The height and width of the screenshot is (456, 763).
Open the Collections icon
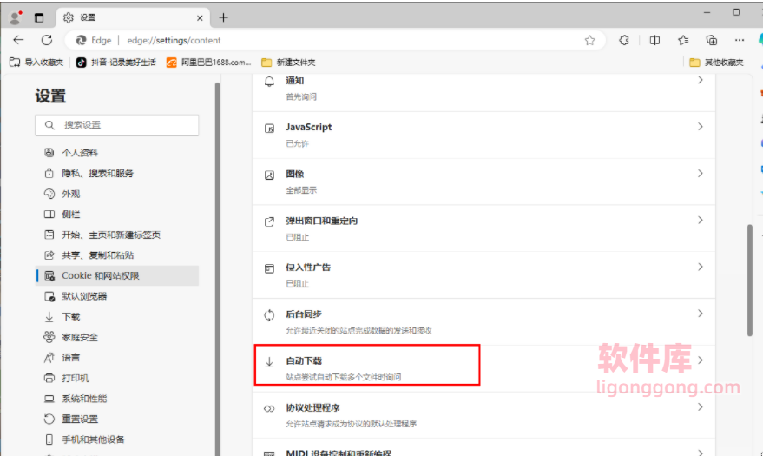point(712,41)
